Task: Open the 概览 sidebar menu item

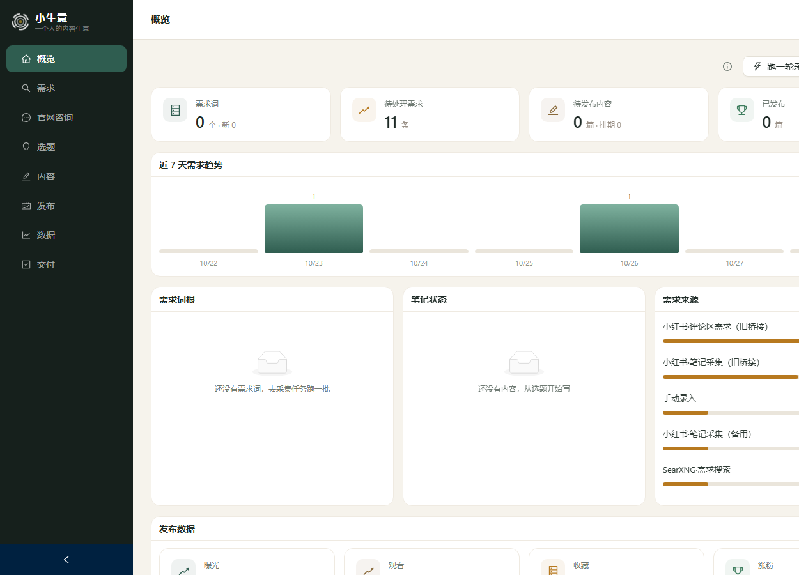Action: point(66,59)
